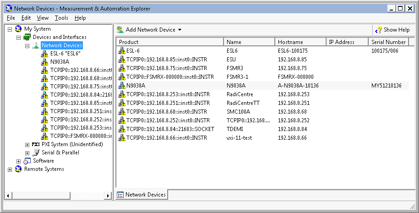Image resolution: width=419 pixels, height=213 pixels.
Task: Open the View menu
Action: pos(43,18)
